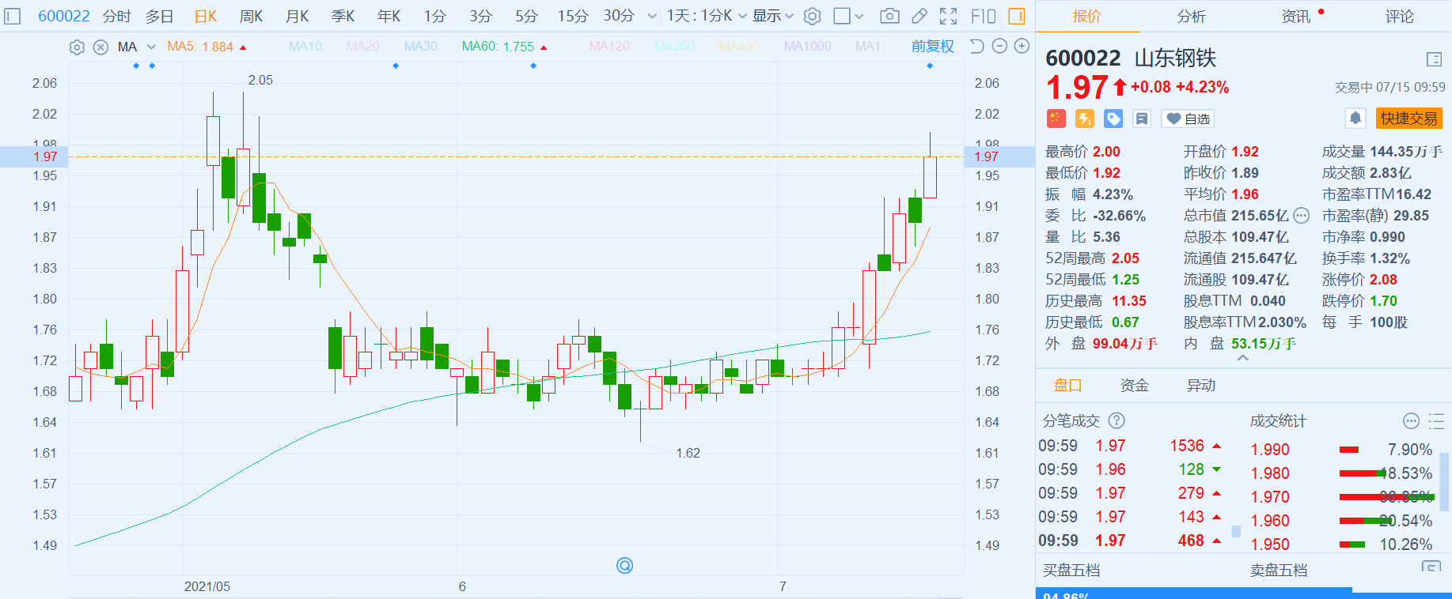Screen dimensions: 1452x599
Task: Open the 资金 tab
Action: [1134, 386]
